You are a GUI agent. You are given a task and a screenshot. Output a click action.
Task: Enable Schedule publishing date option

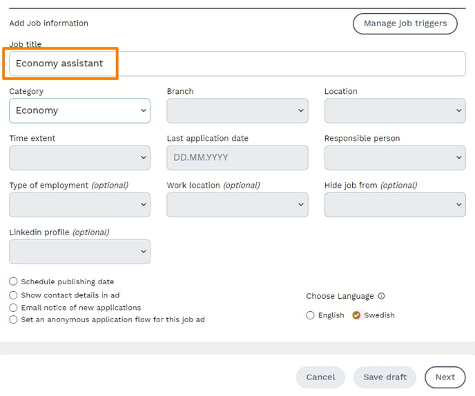click(x=14, y=281)
